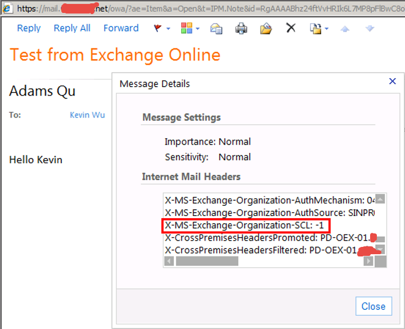
Task: Delete the message with X icon
Action: point(291,28)
